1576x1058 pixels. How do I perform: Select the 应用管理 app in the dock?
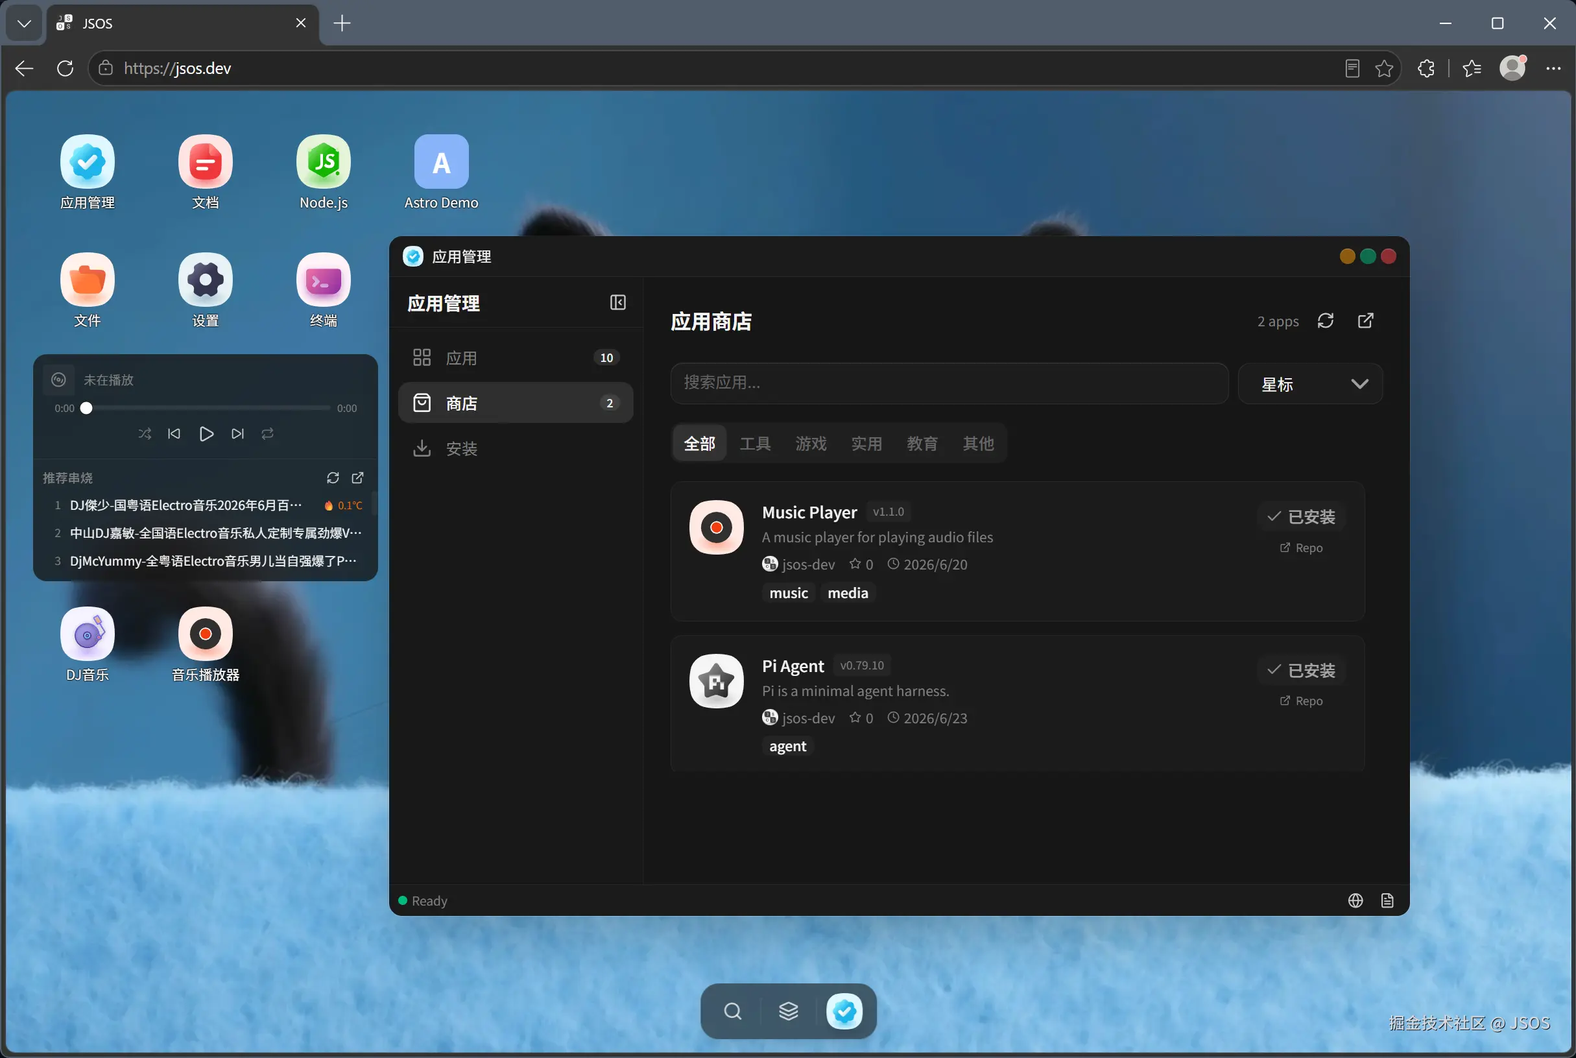[844, 1011]
